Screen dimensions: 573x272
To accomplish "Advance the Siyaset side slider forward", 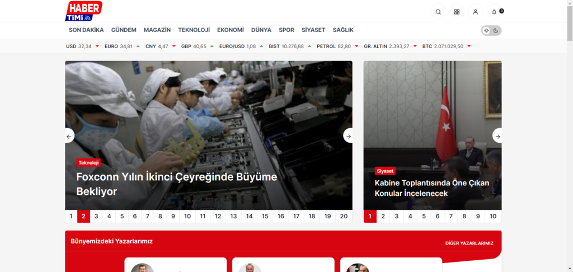I will tap(497, 136).
